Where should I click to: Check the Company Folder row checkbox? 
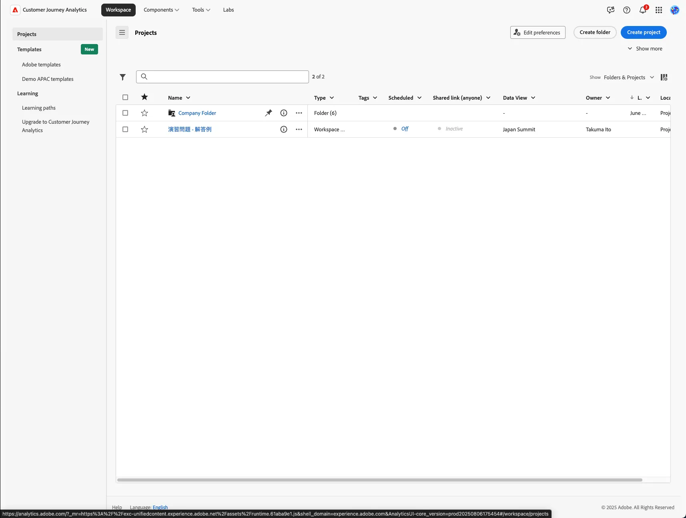[x=125, y=113]
